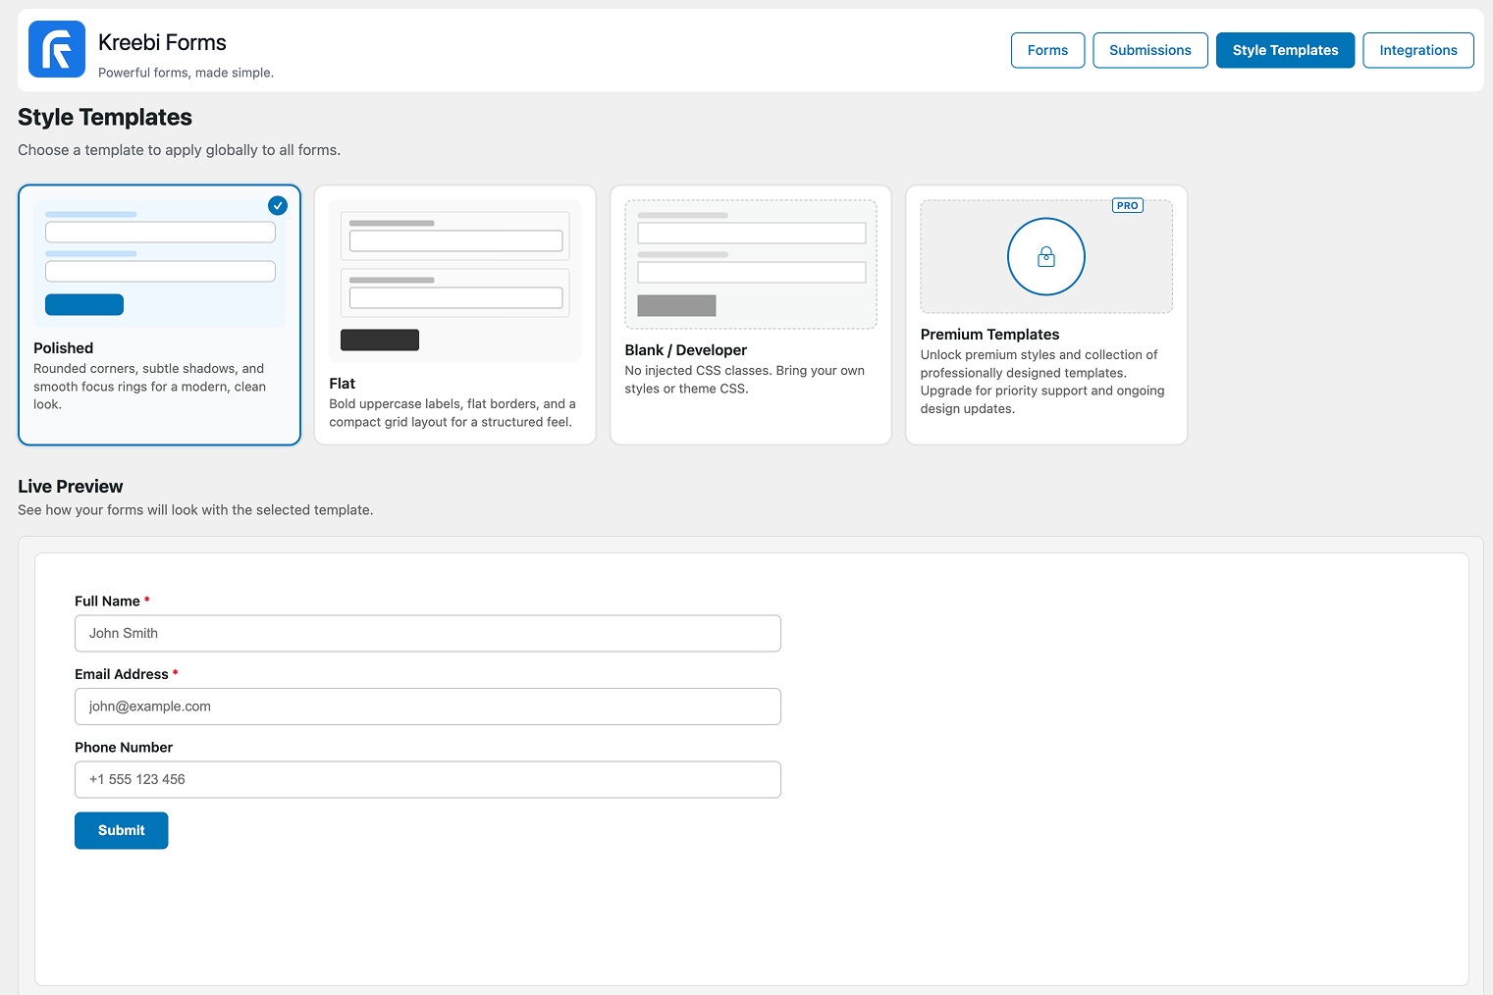This screenshot has width=1493, height=995.
Task: Go to the Submissions tab
Action: (1150, 50)
